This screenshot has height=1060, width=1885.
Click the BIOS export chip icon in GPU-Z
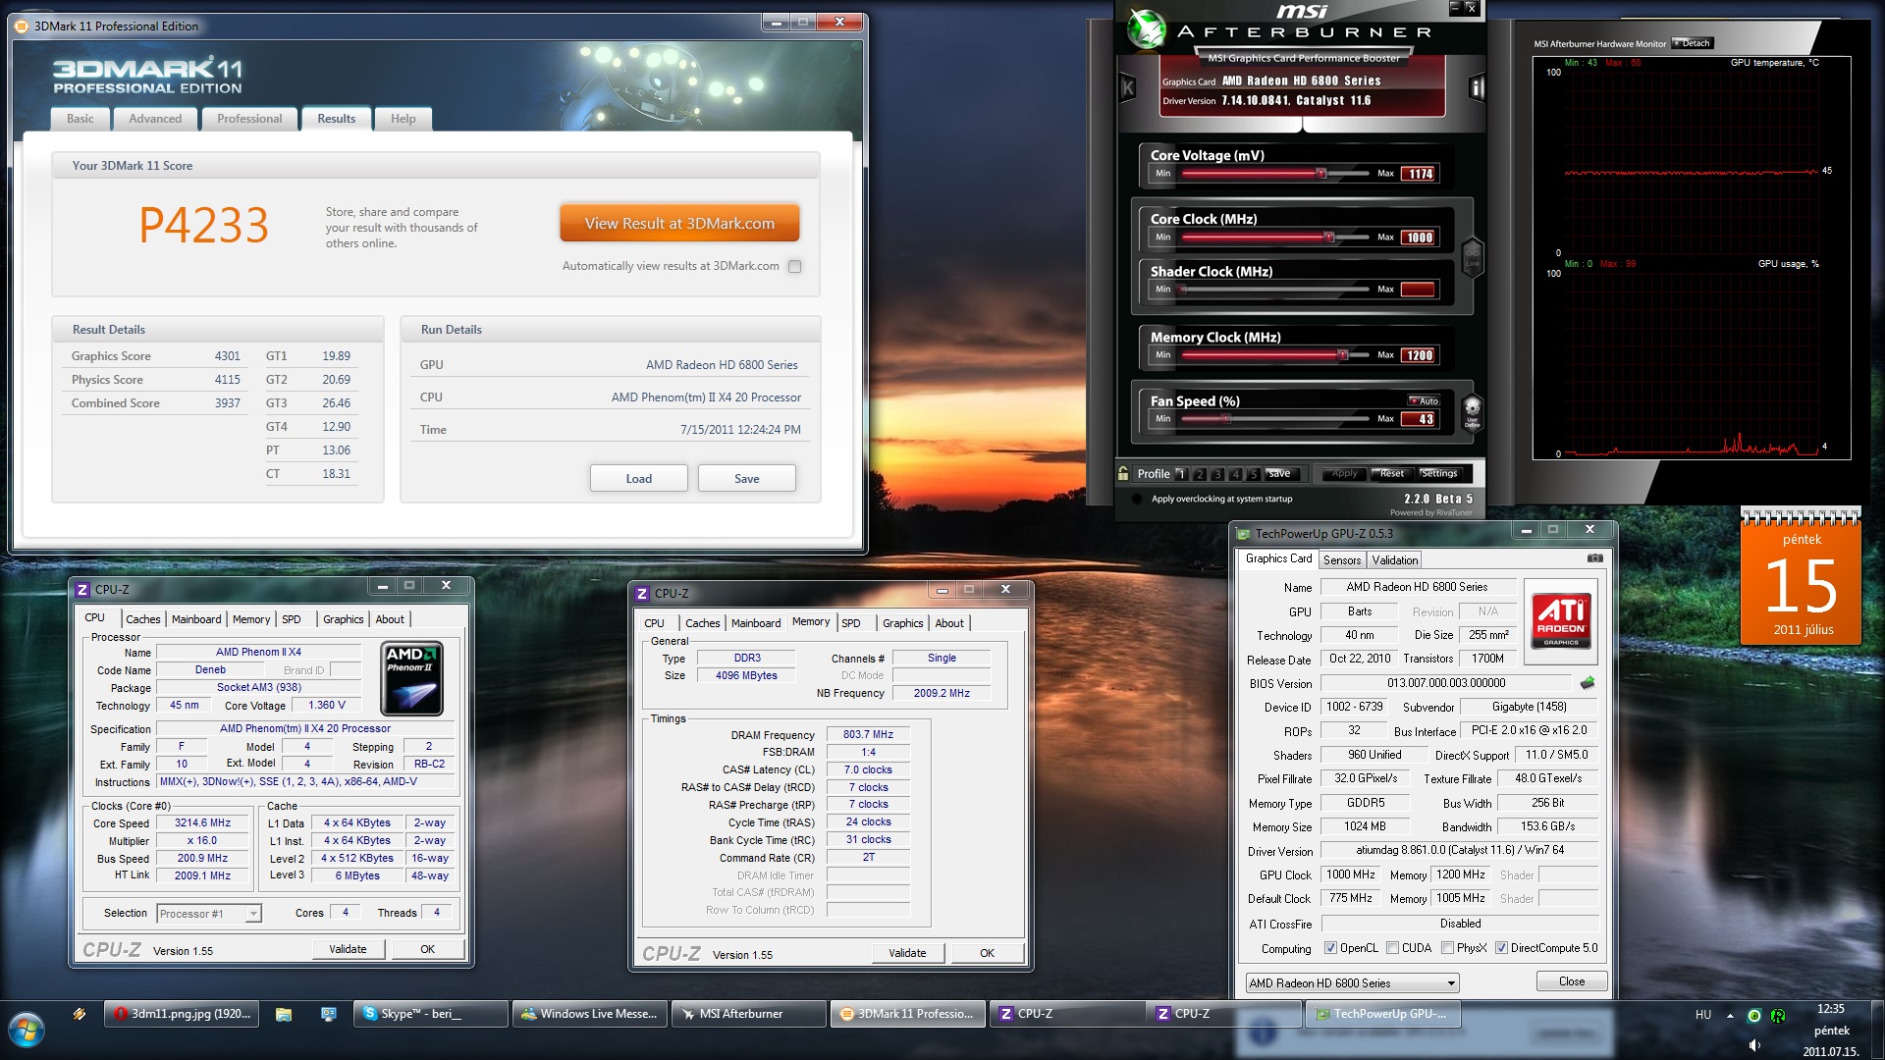coord(1588,683)
